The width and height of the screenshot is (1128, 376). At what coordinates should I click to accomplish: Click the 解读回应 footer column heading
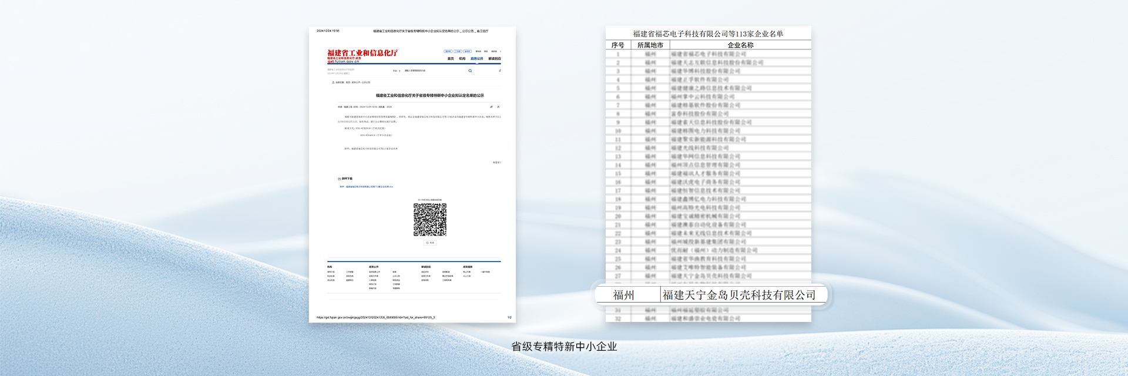pyautogui.click(x=426, y=267)
